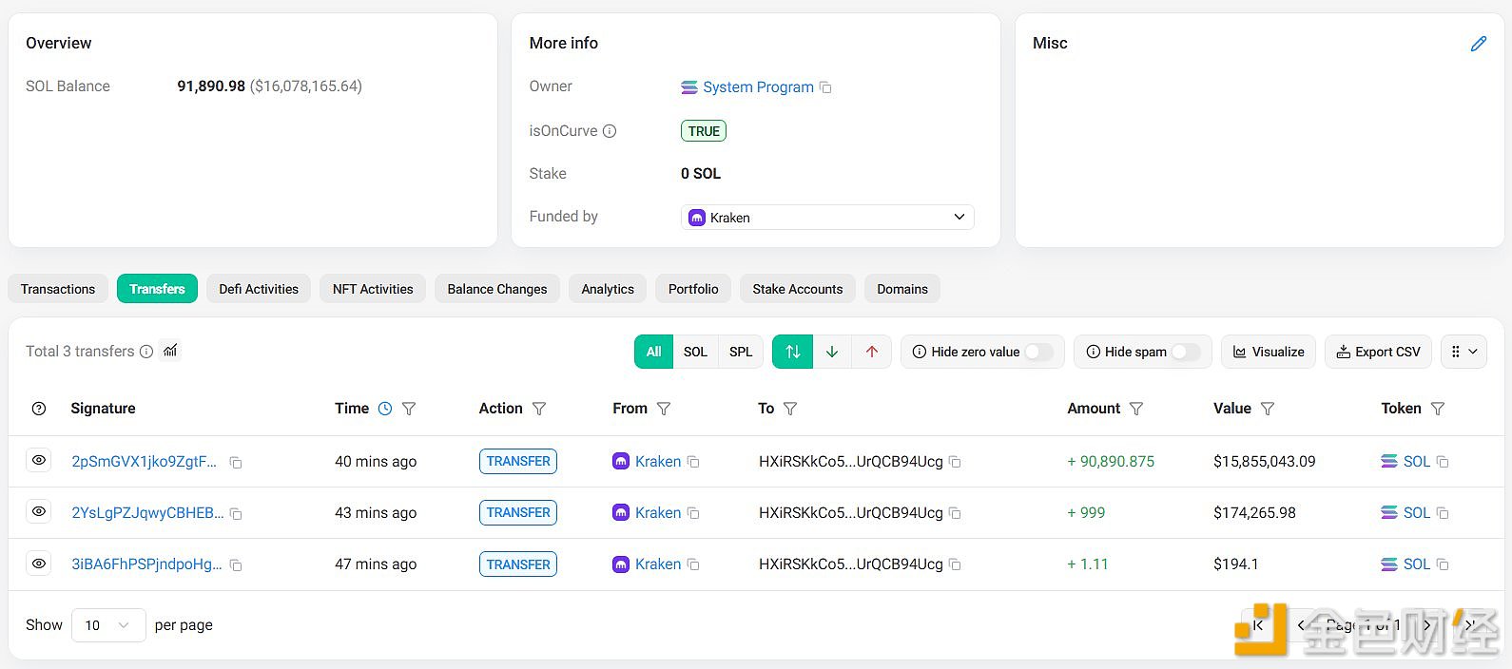Image resolution: width=1512 pixels, height=669 pixels.
Task: Open the Amount column filter icon
Action: (x=1135, y=409)
